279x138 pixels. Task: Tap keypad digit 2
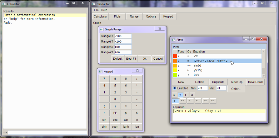115,92
